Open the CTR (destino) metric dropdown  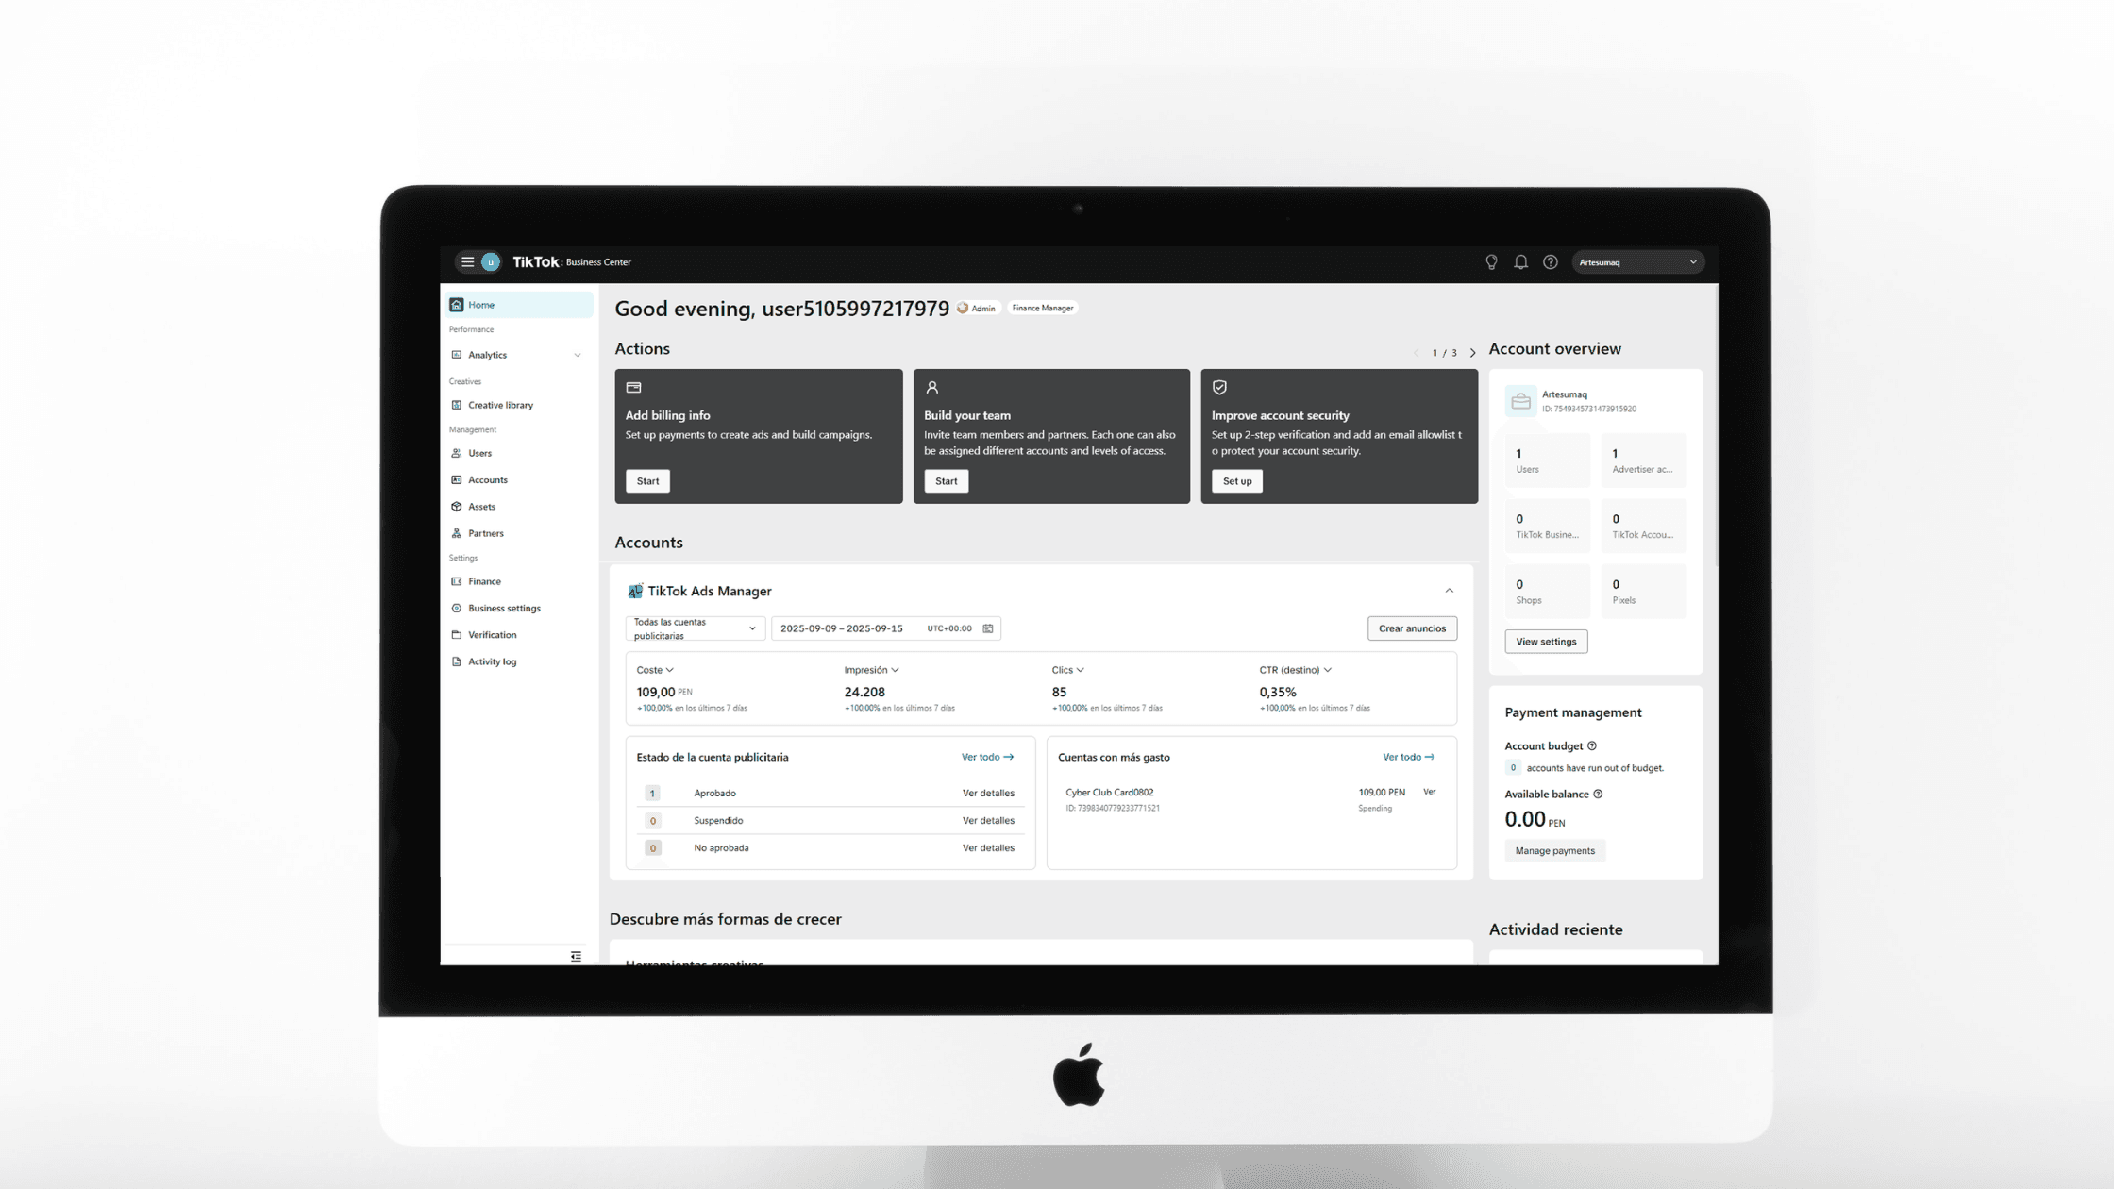1296,670
